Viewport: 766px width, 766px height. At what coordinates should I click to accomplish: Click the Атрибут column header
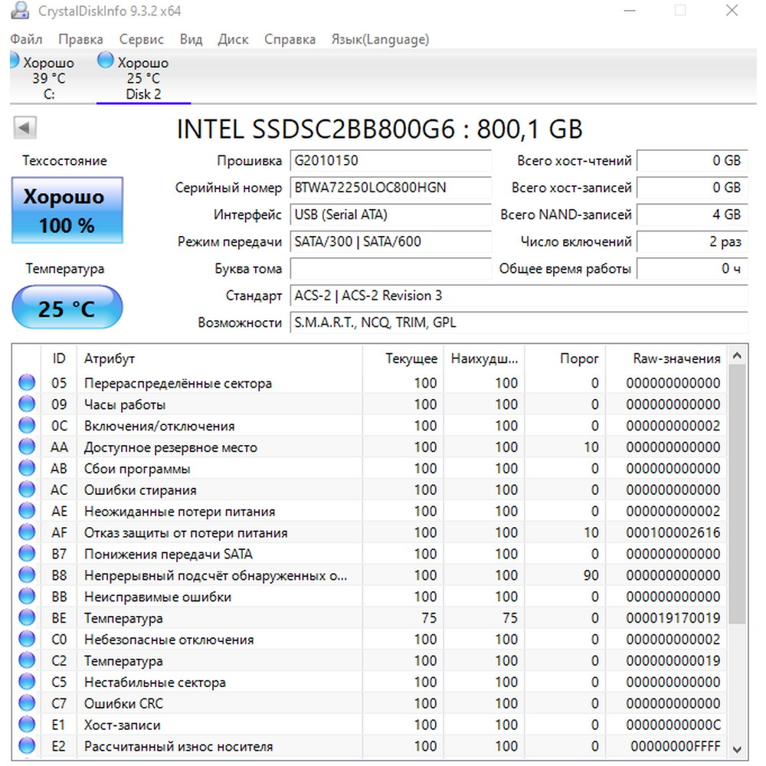tap(219, 358)
